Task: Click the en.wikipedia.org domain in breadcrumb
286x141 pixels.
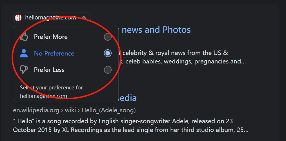Action: 36,110
